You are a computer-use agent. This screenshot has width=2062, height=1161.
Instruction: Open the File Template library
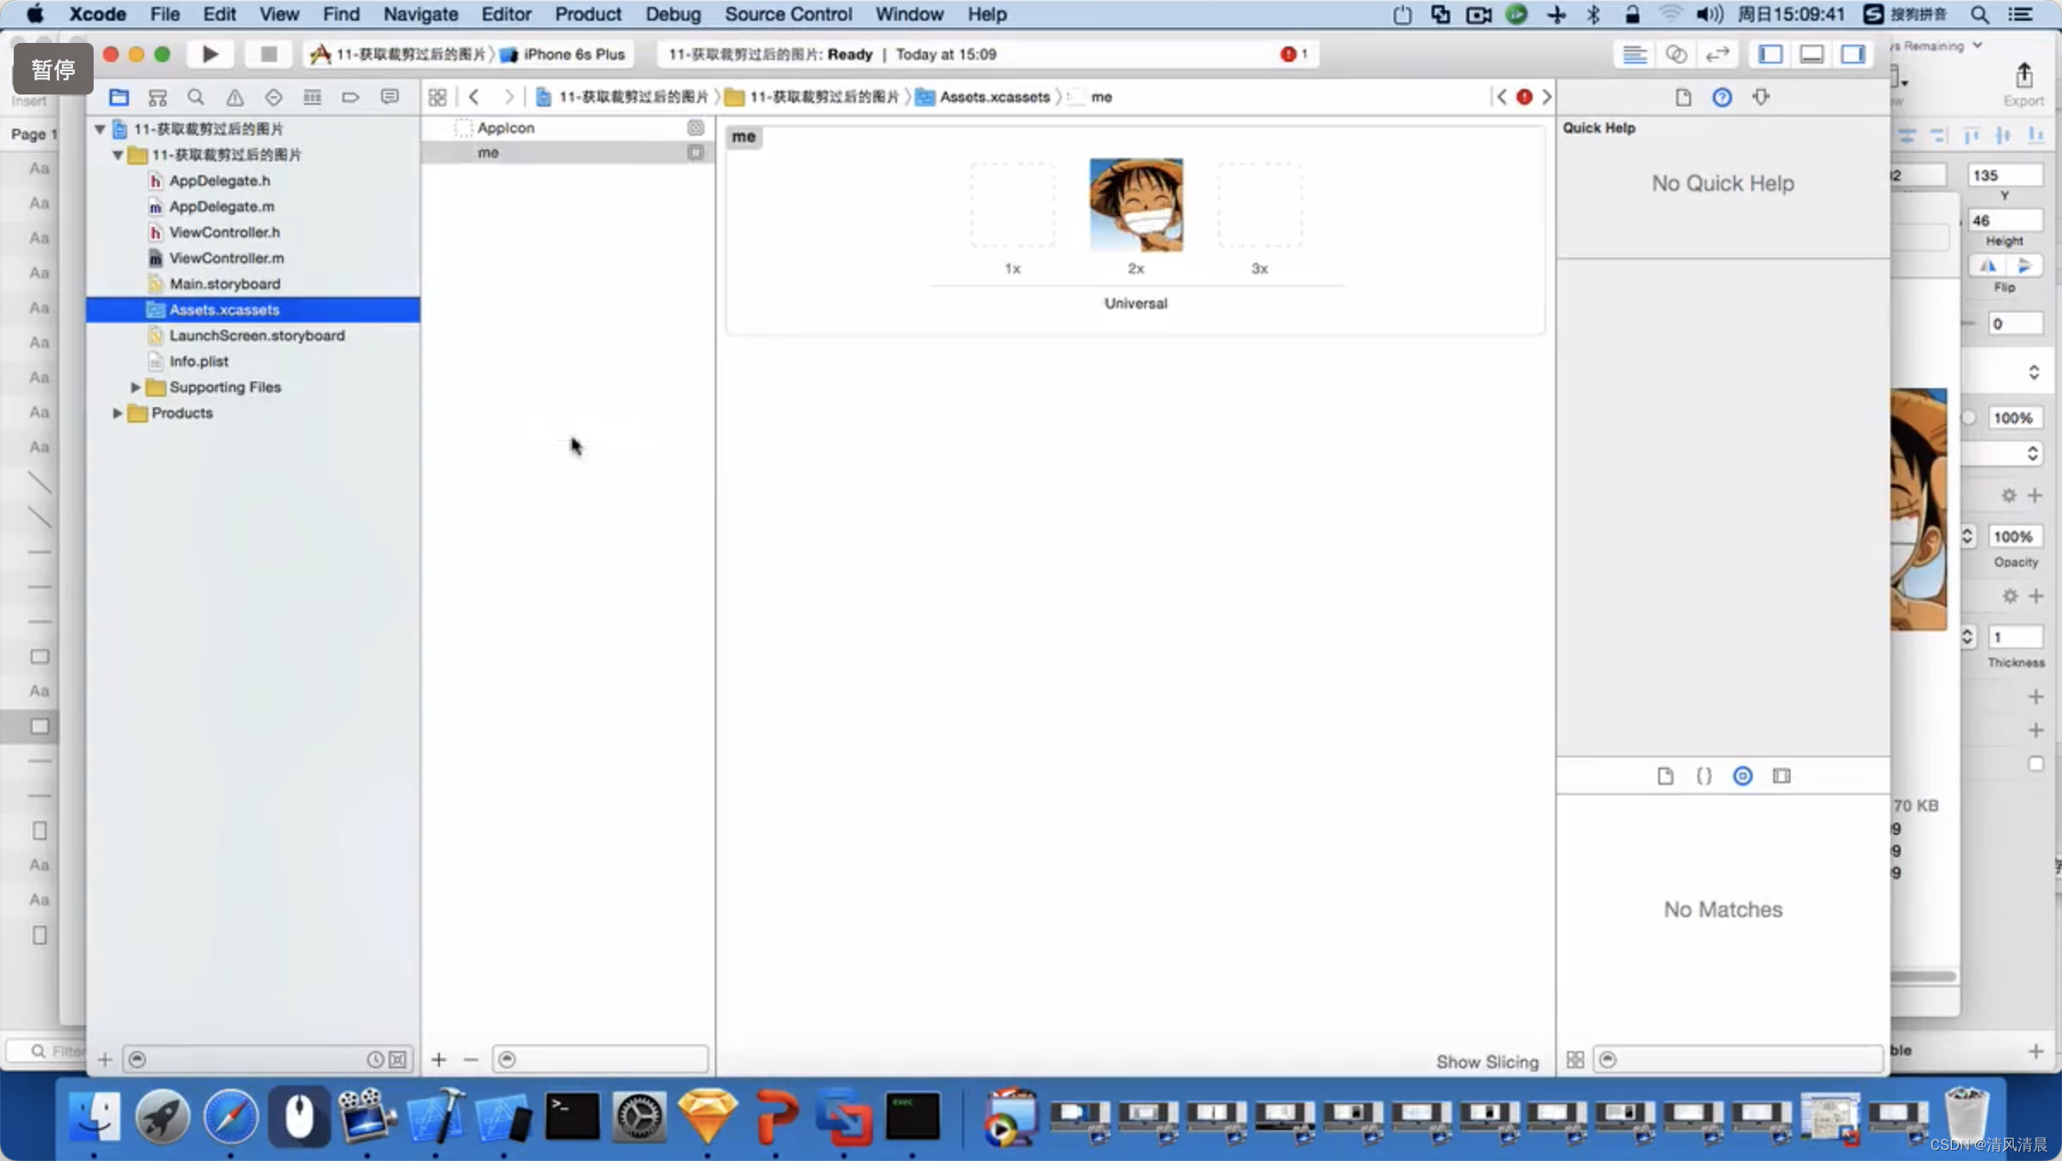1665,776
